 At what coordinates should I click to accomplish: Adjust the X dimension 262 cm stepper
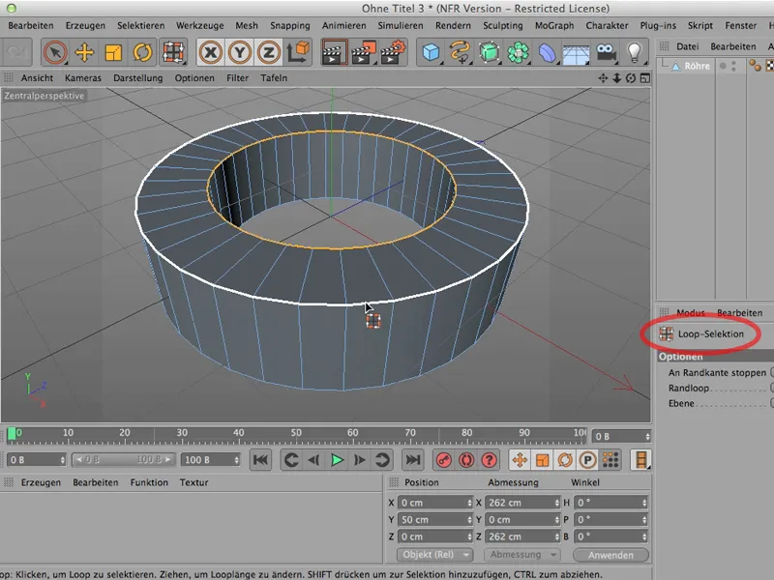557,503
